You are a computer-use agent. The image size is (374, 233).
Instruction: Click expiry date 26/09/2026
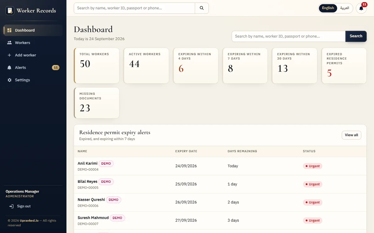(x=186, y=202)
